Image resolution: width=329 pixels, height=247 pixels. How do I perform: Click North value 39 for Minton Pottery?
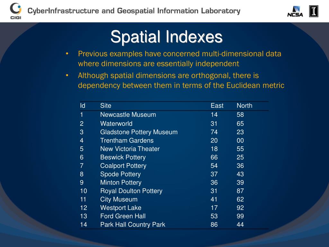tap(240, 183)
